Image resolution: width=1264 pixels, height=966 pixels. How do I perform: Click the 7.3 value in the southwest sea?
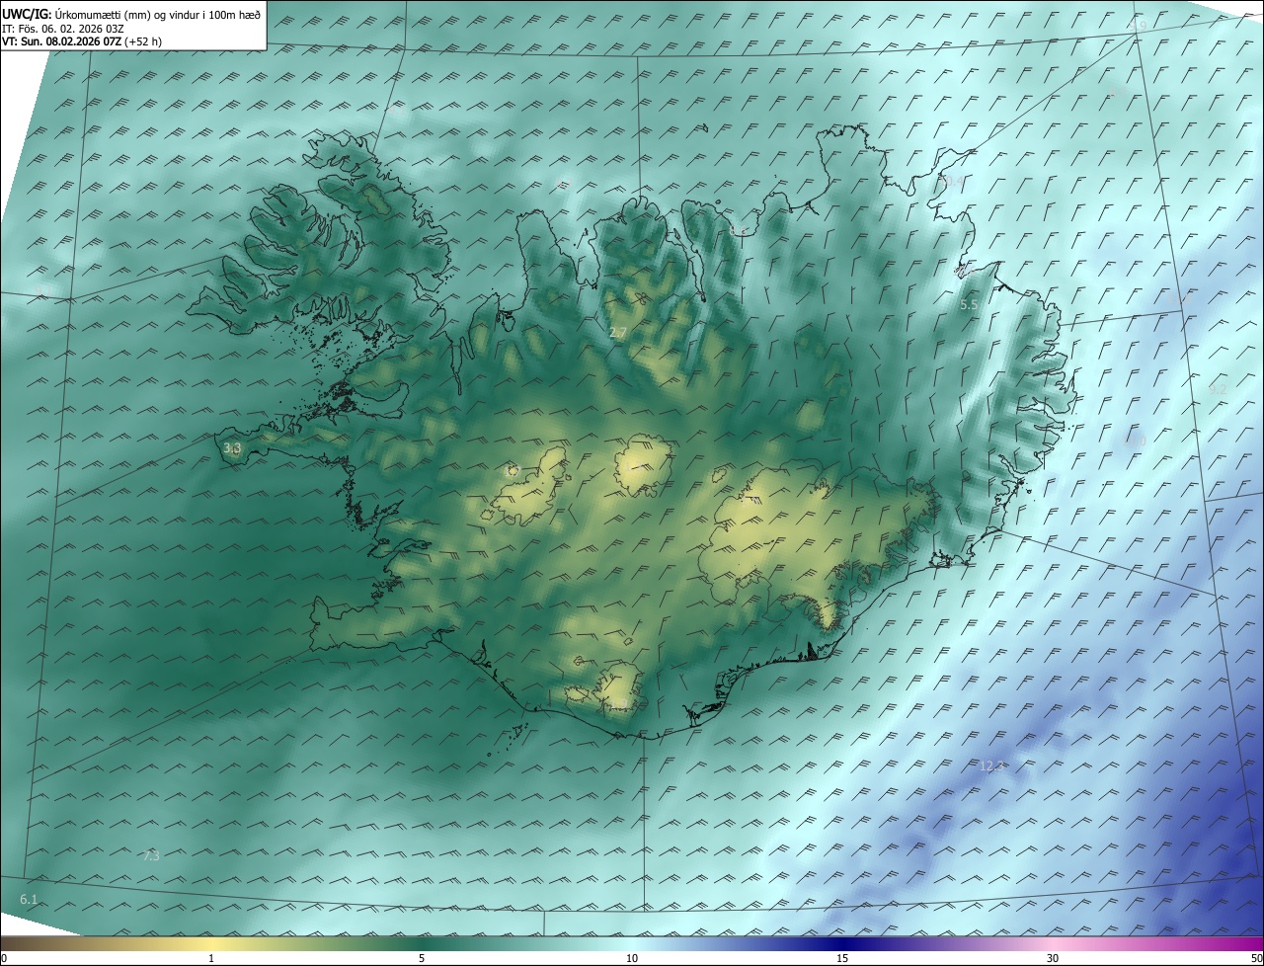[150, 855]
